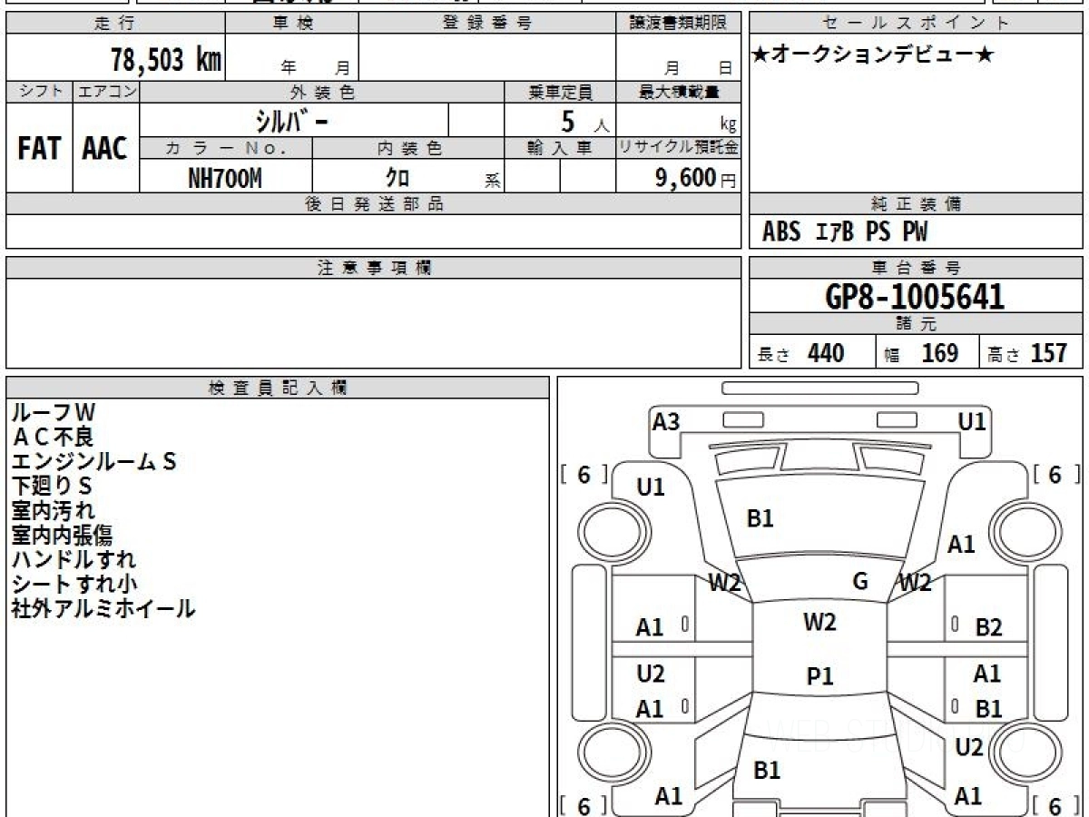Select inspector note 室内内張傷
Image resolution: width=1089 pixels, height=817 pixels.
coord(62,536)
